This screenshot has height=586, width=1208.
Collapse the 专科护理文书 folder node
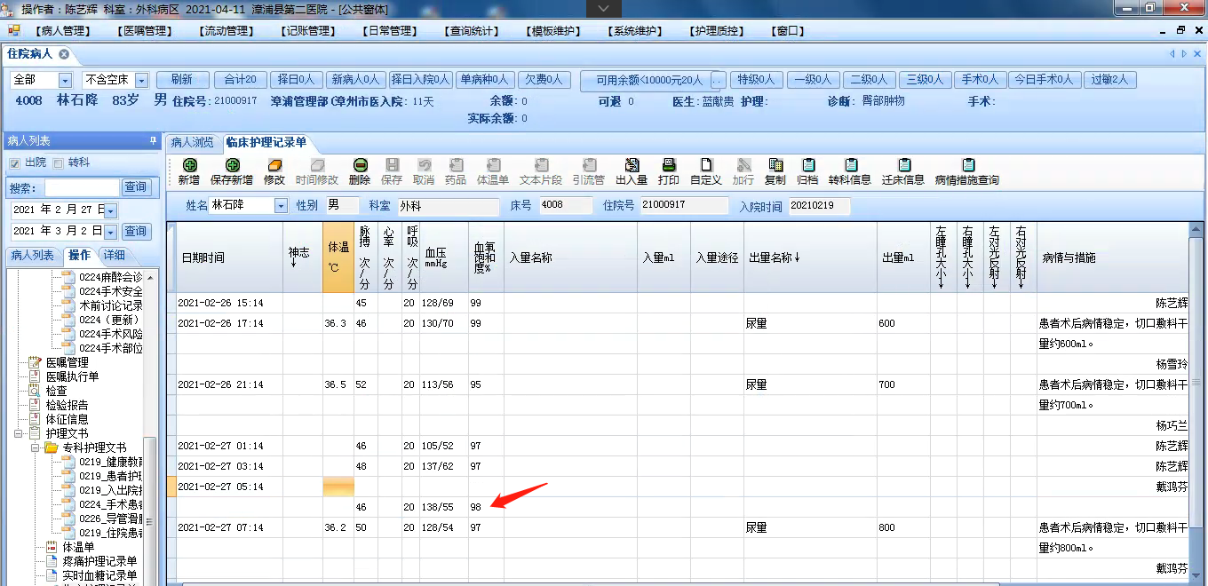tap(36, 447)
